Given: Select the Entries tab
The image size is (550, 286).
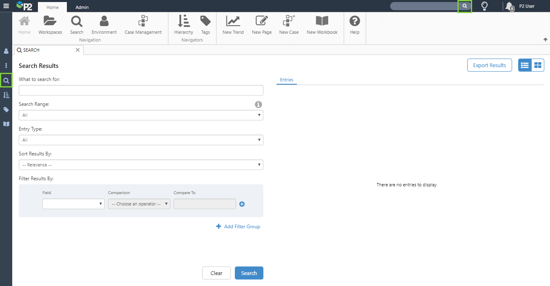Looking at the screenshot, I should click(x=286, y=80).
